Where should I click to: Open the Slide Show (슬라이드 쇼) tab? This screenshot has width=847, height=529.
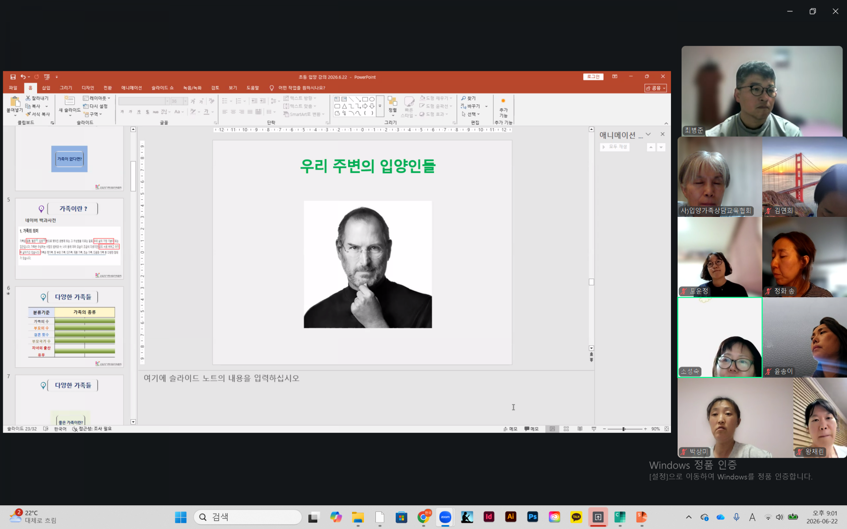point(162,88)
